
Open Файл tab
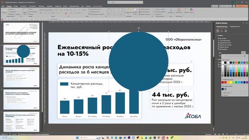pyautogui.click(x=3, y=6)
